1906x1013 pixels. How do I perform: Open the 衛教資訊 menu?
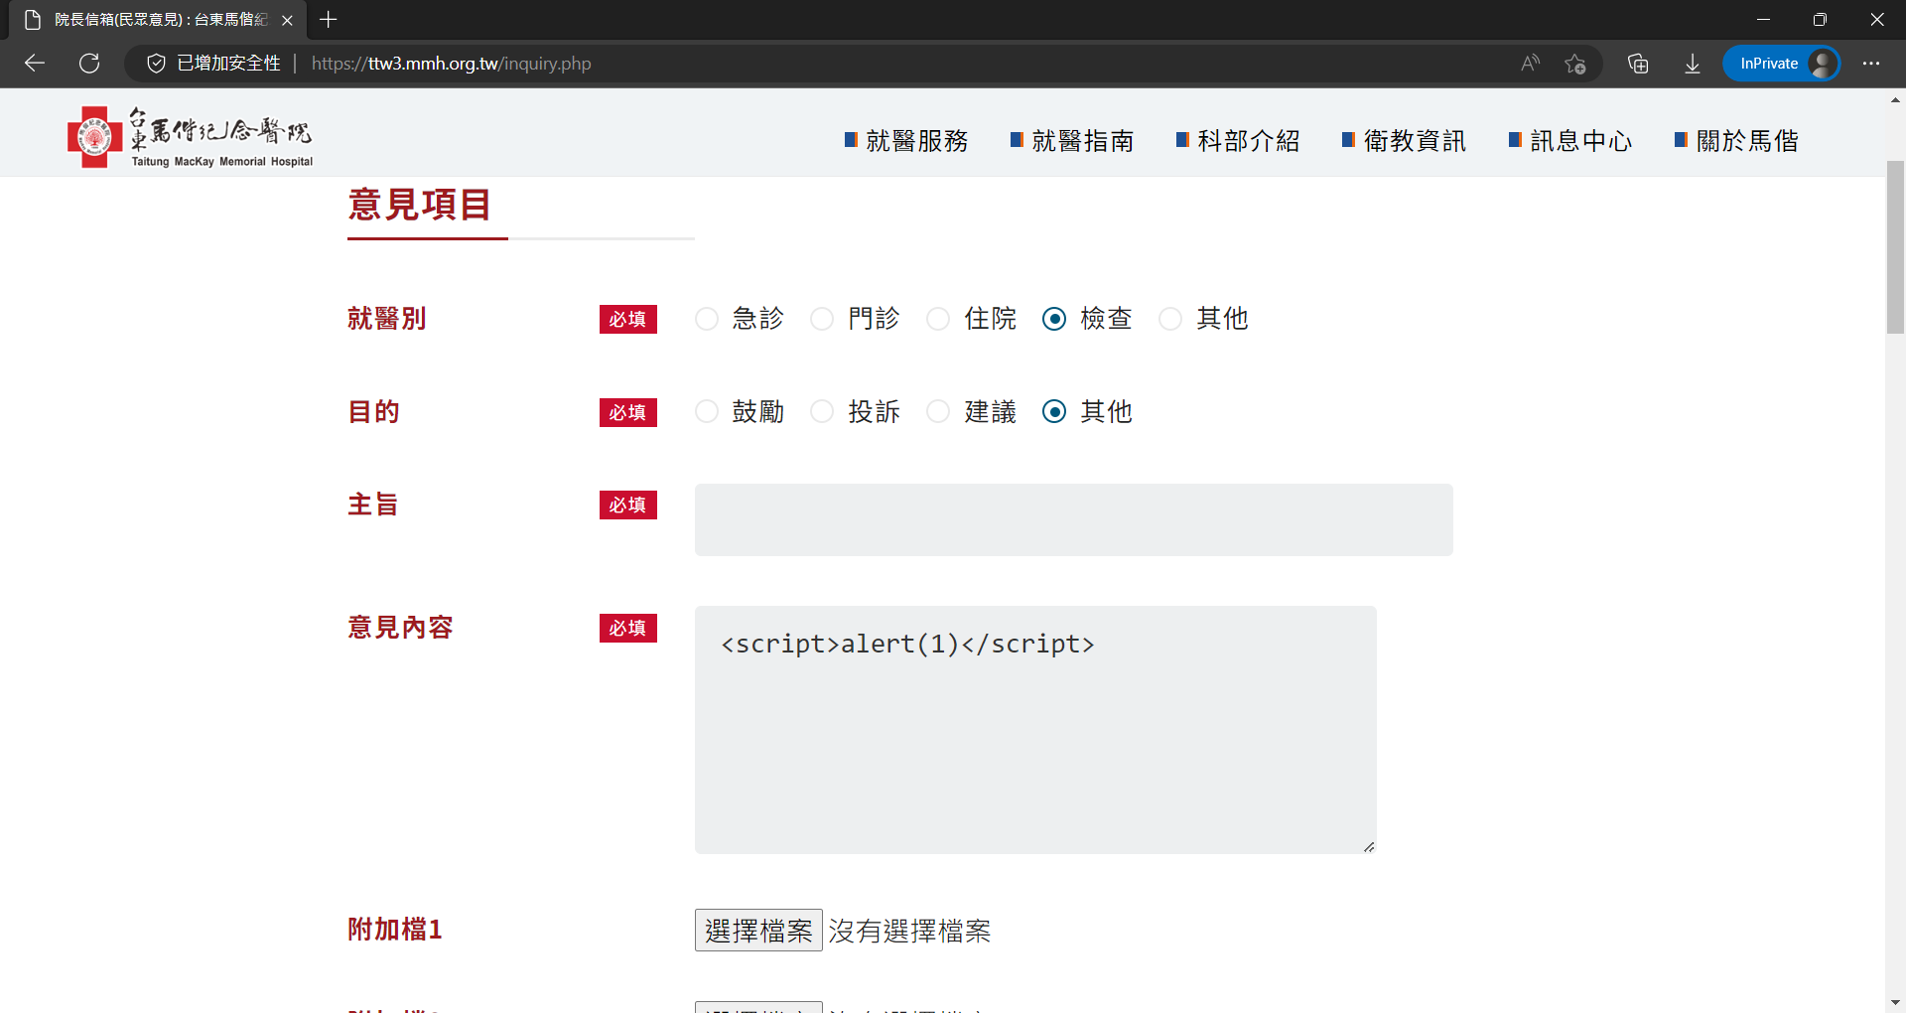pyautogui.click(x=1404, y=141)
